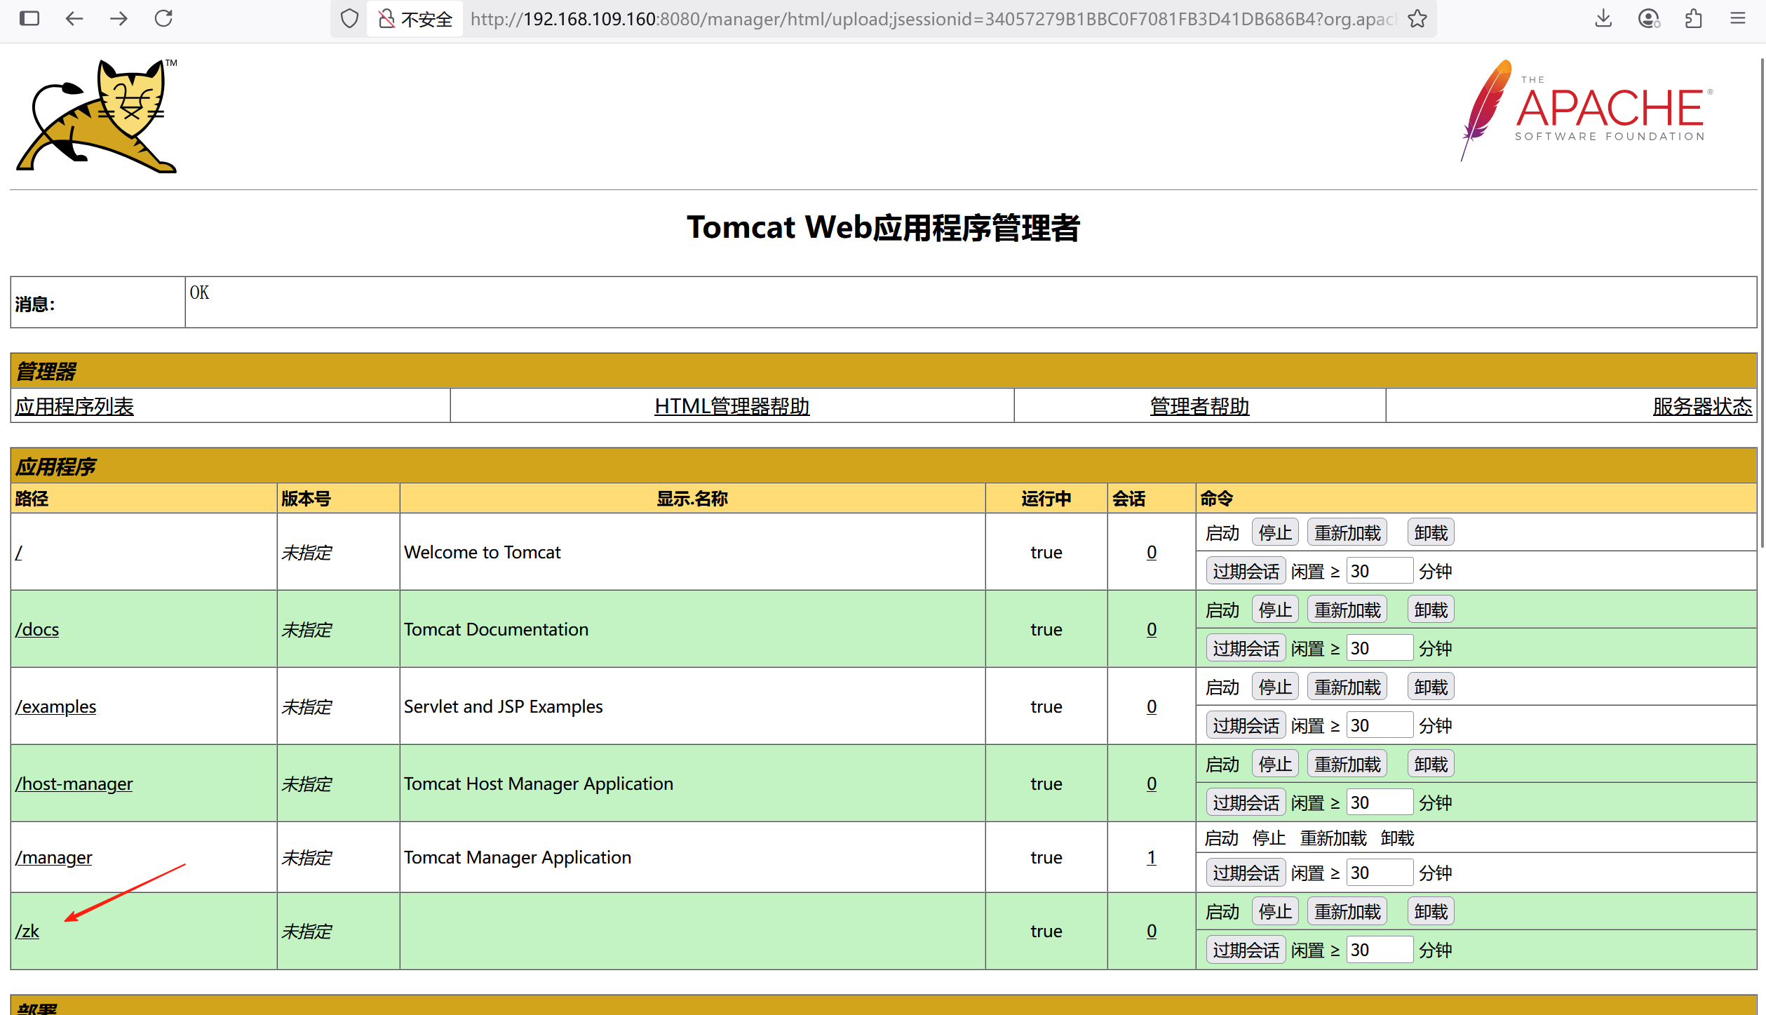
Task: Open the extensions puzzle icon
Action: 1694,18
